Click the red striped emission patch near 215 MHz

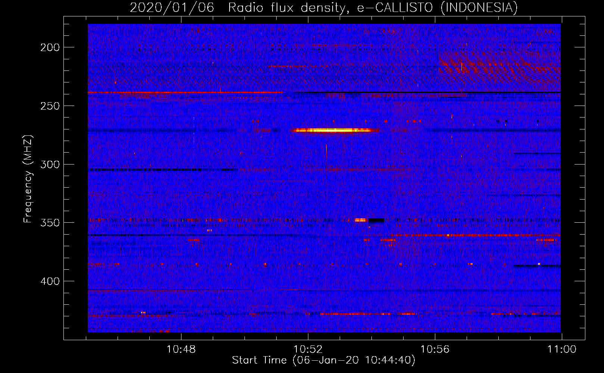(499, 68)
